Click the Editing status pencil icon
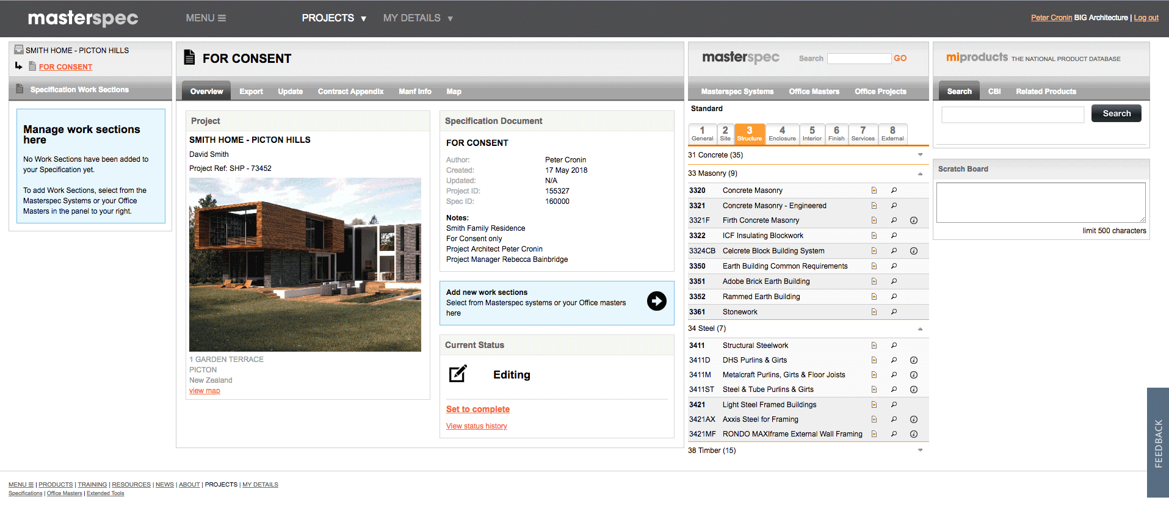Image resolution: width=1169 pixels, height=511 pixels. [458, 374]
